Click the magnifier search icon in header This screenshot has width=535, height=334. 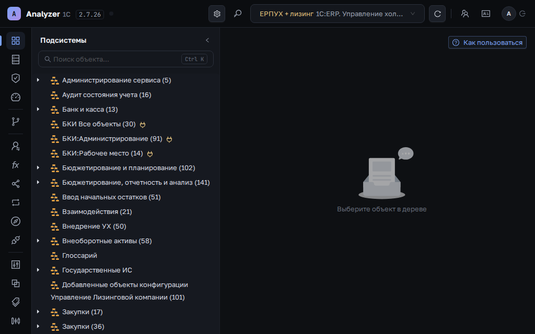(238, 14)
